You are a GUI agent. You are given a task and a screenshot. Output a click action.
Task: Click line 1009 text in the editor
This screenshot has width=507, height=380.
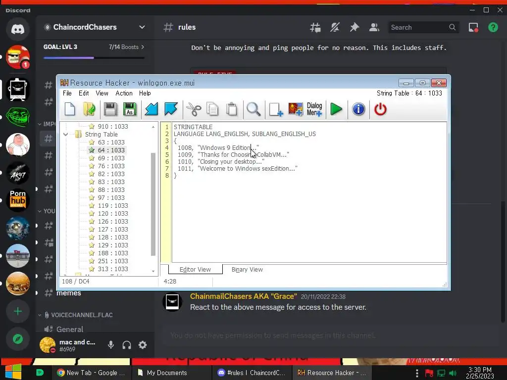click(x=233, y=155)
